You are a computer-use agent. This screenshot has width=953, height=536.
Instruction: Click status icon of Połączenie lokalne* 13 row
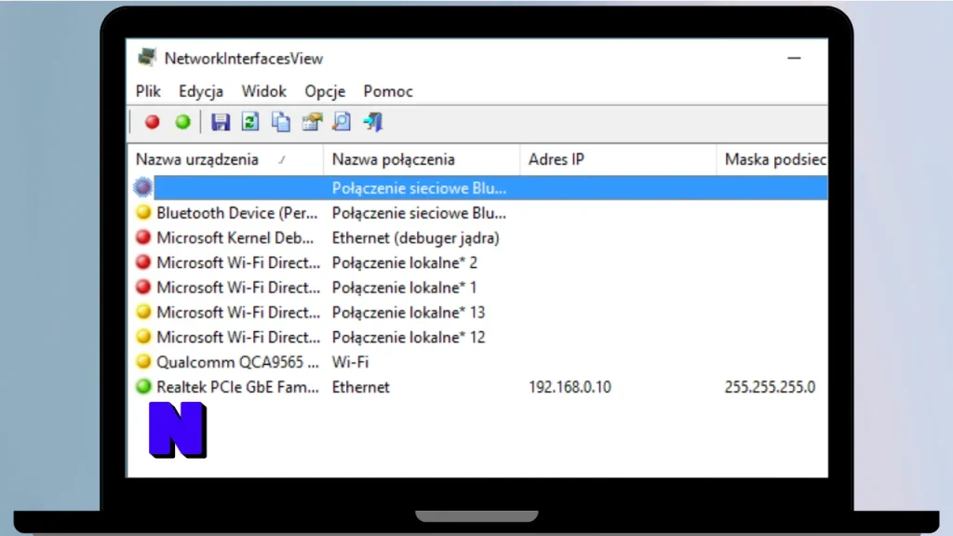pyautogui.click(x=142, y=312)
